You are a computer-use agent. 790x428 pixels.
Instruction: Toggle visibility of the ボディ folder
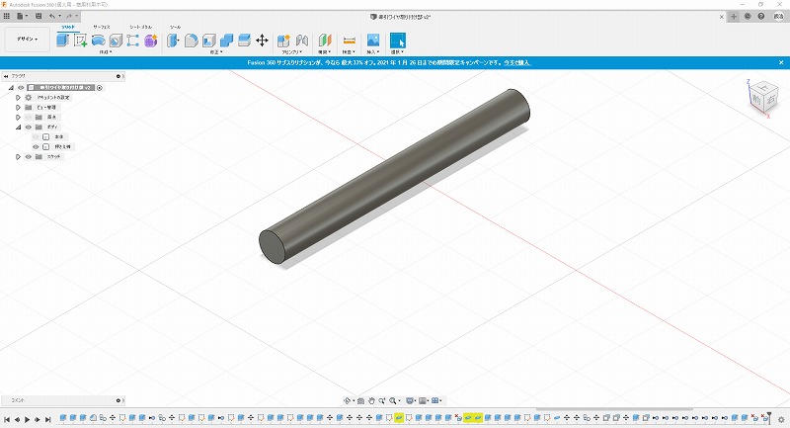(28, 127)
